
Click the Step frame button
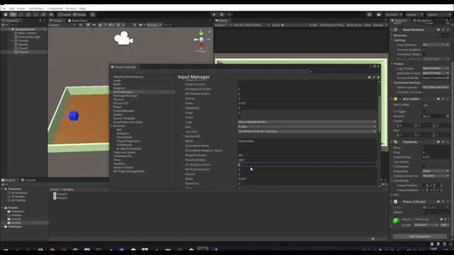pyautogui.click(x=229, y=14)
